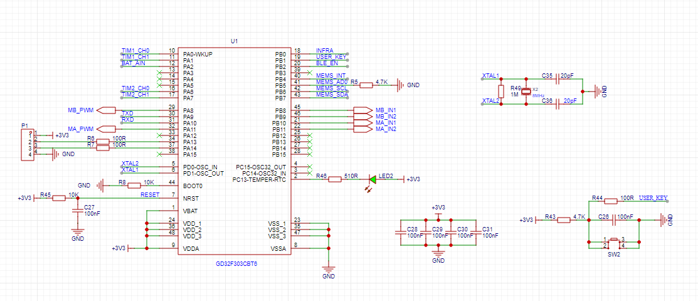Select the X2 crystal symbol

526,92
